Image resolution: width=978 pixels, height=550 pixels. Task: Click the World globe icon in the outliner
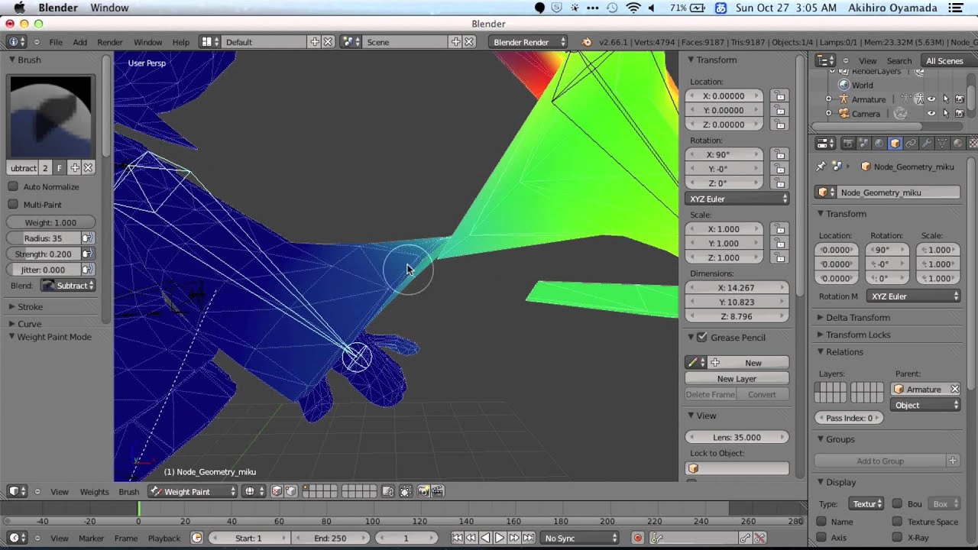(x=844, y=85)
